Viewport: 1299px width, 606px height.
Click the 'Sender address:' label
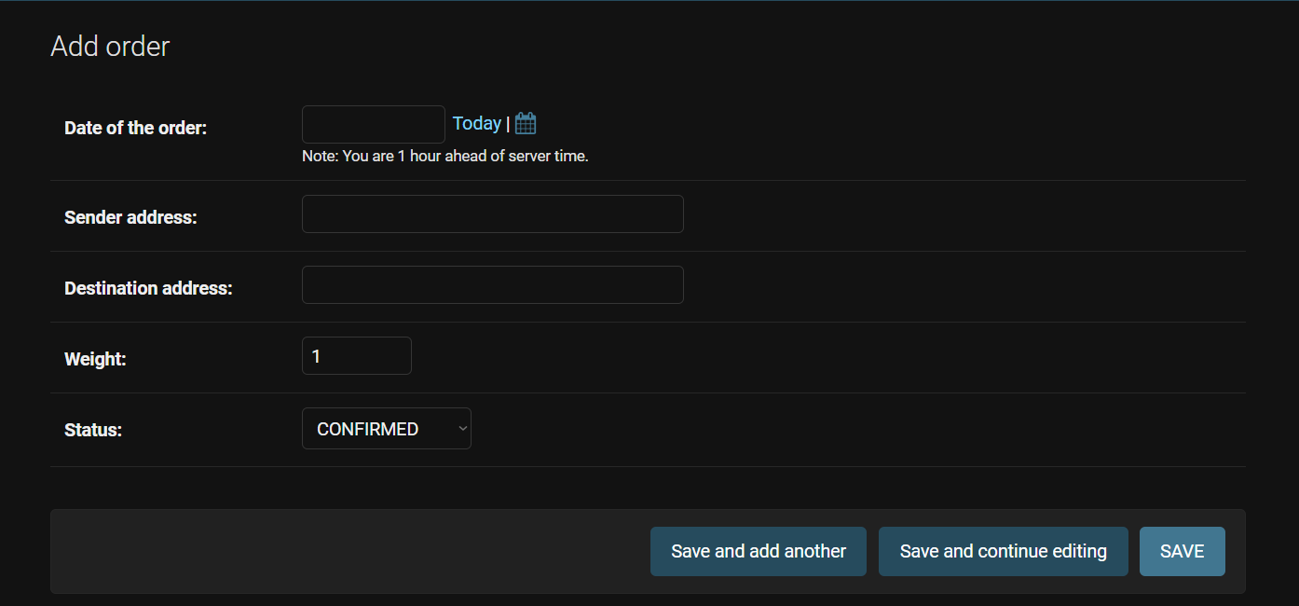[130, 217]
